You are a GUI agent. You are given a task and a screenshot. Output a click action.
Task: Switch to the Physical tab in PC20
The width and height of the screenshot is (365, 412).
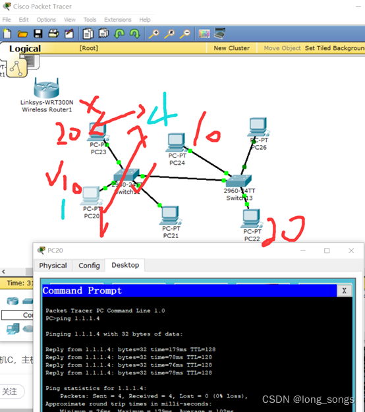click(x=53, y=266)
